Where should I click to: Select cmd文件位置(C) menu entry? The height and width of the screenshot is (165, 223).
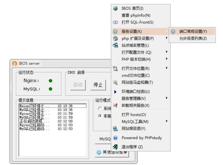(x=141, y=76)
